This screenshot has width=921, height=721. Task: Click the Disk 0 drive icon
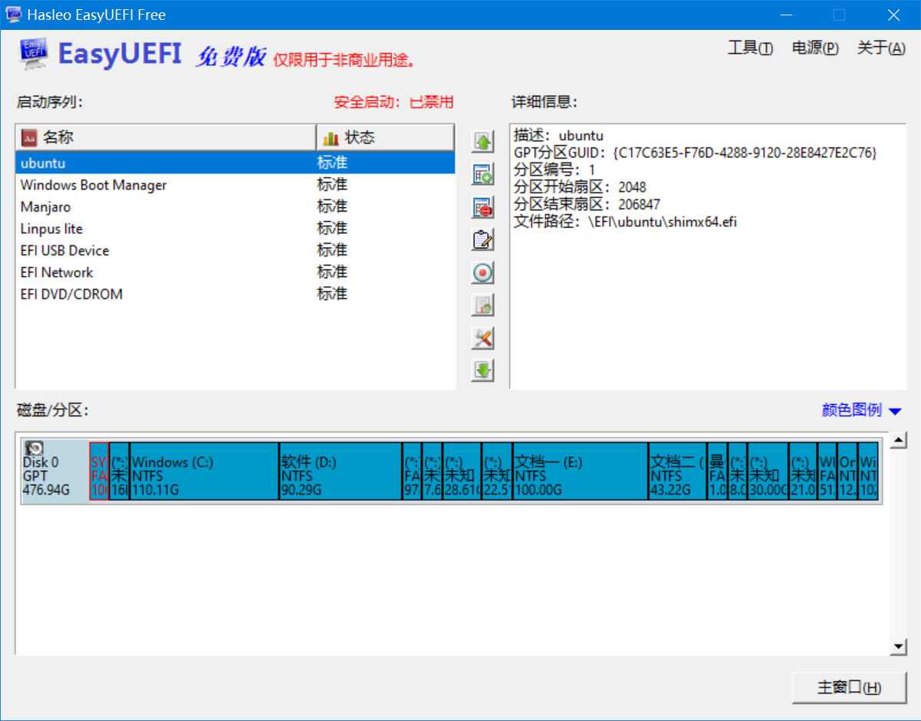click(x=34, y=449)
